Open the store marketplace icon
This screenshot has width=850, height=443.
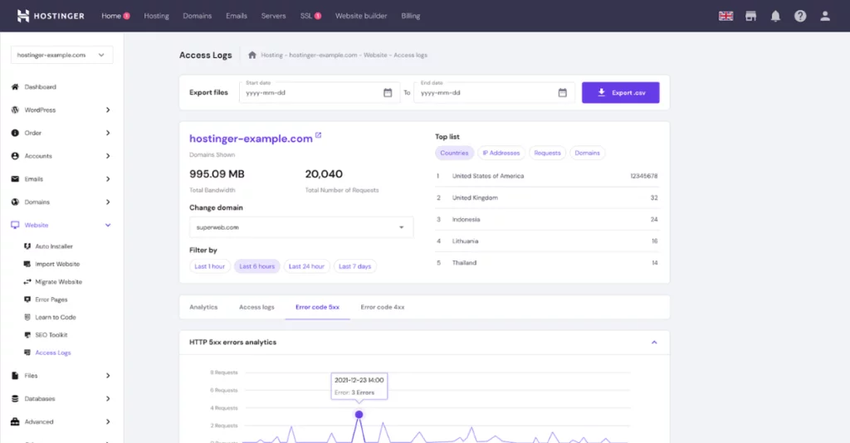pos(750,17)
